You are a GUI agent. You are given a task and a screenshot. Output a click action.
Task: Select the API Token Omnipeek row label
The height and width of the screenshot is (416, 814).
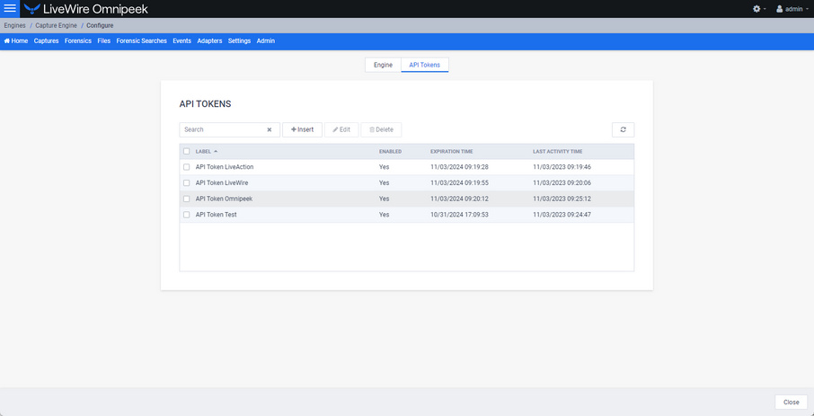point(224,199)
